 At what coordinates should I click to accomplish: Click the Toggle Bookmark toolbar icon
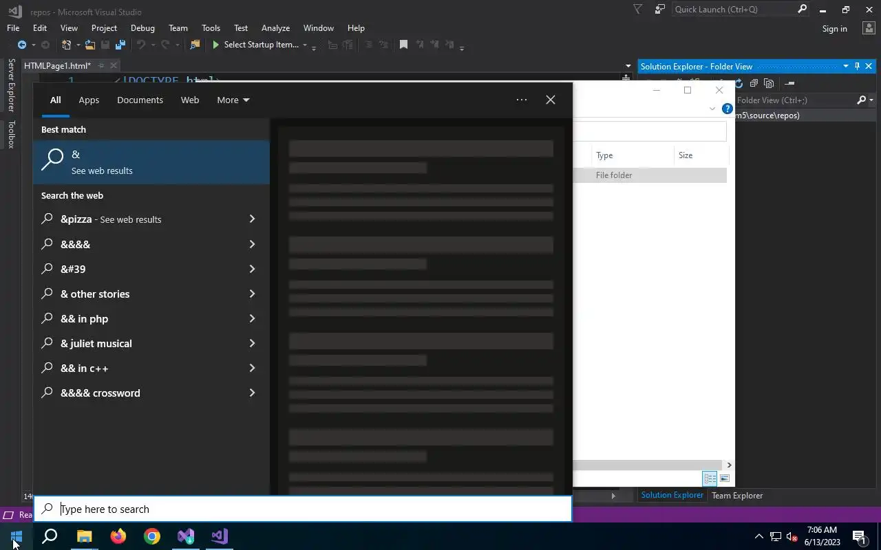pyautogui.click(x=403, y=45)
